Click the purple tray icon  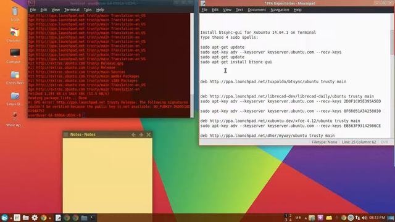pos(320,218)
